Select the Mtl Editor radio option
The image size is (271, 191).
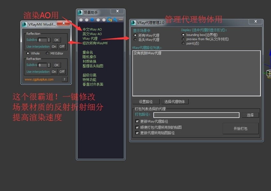click(48, 53)
